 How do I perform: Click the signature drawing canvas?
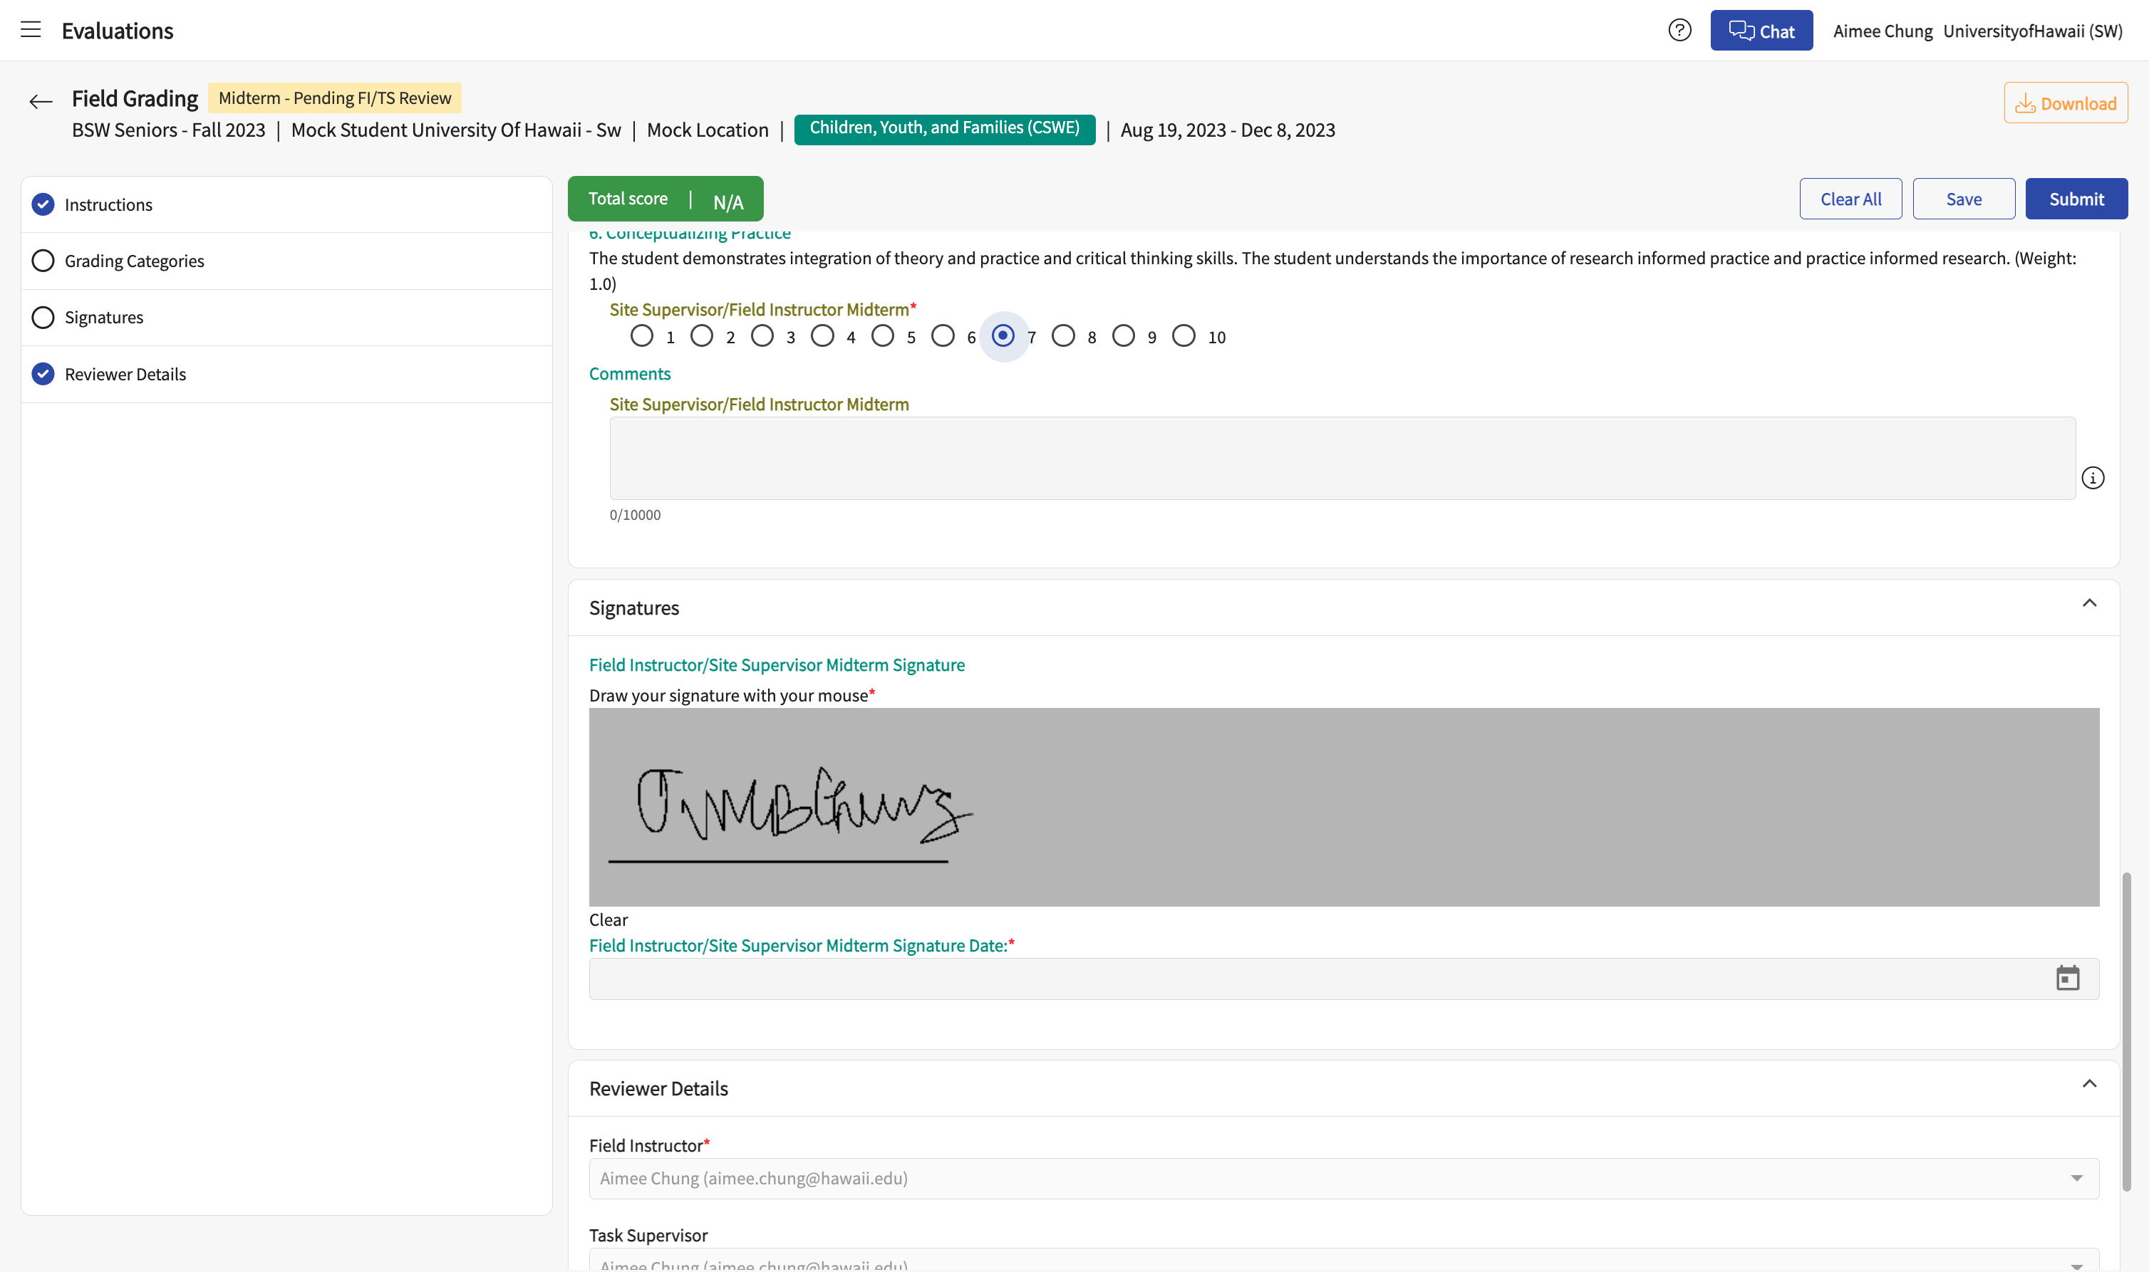click(1344, 806)
